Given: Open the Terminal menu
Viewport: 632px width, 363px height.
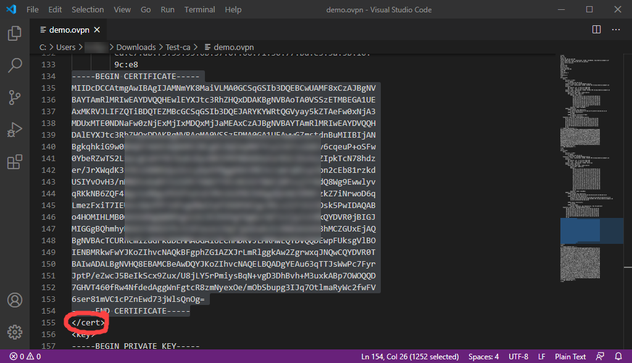Looking at the screenshot, I should [x=199, y=9].
